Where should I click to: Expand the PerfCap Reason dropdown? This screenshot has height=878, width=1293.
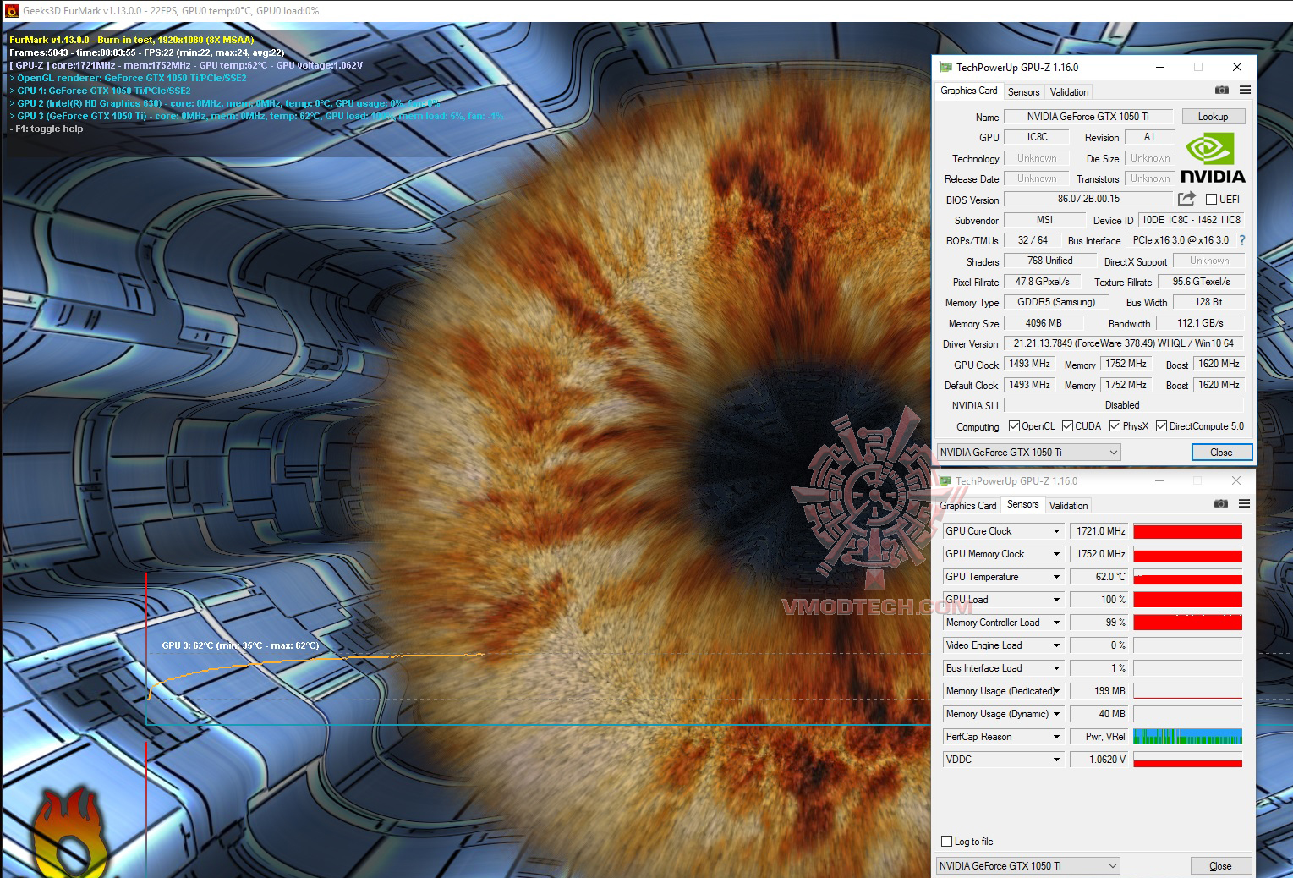pos(1056,737)
